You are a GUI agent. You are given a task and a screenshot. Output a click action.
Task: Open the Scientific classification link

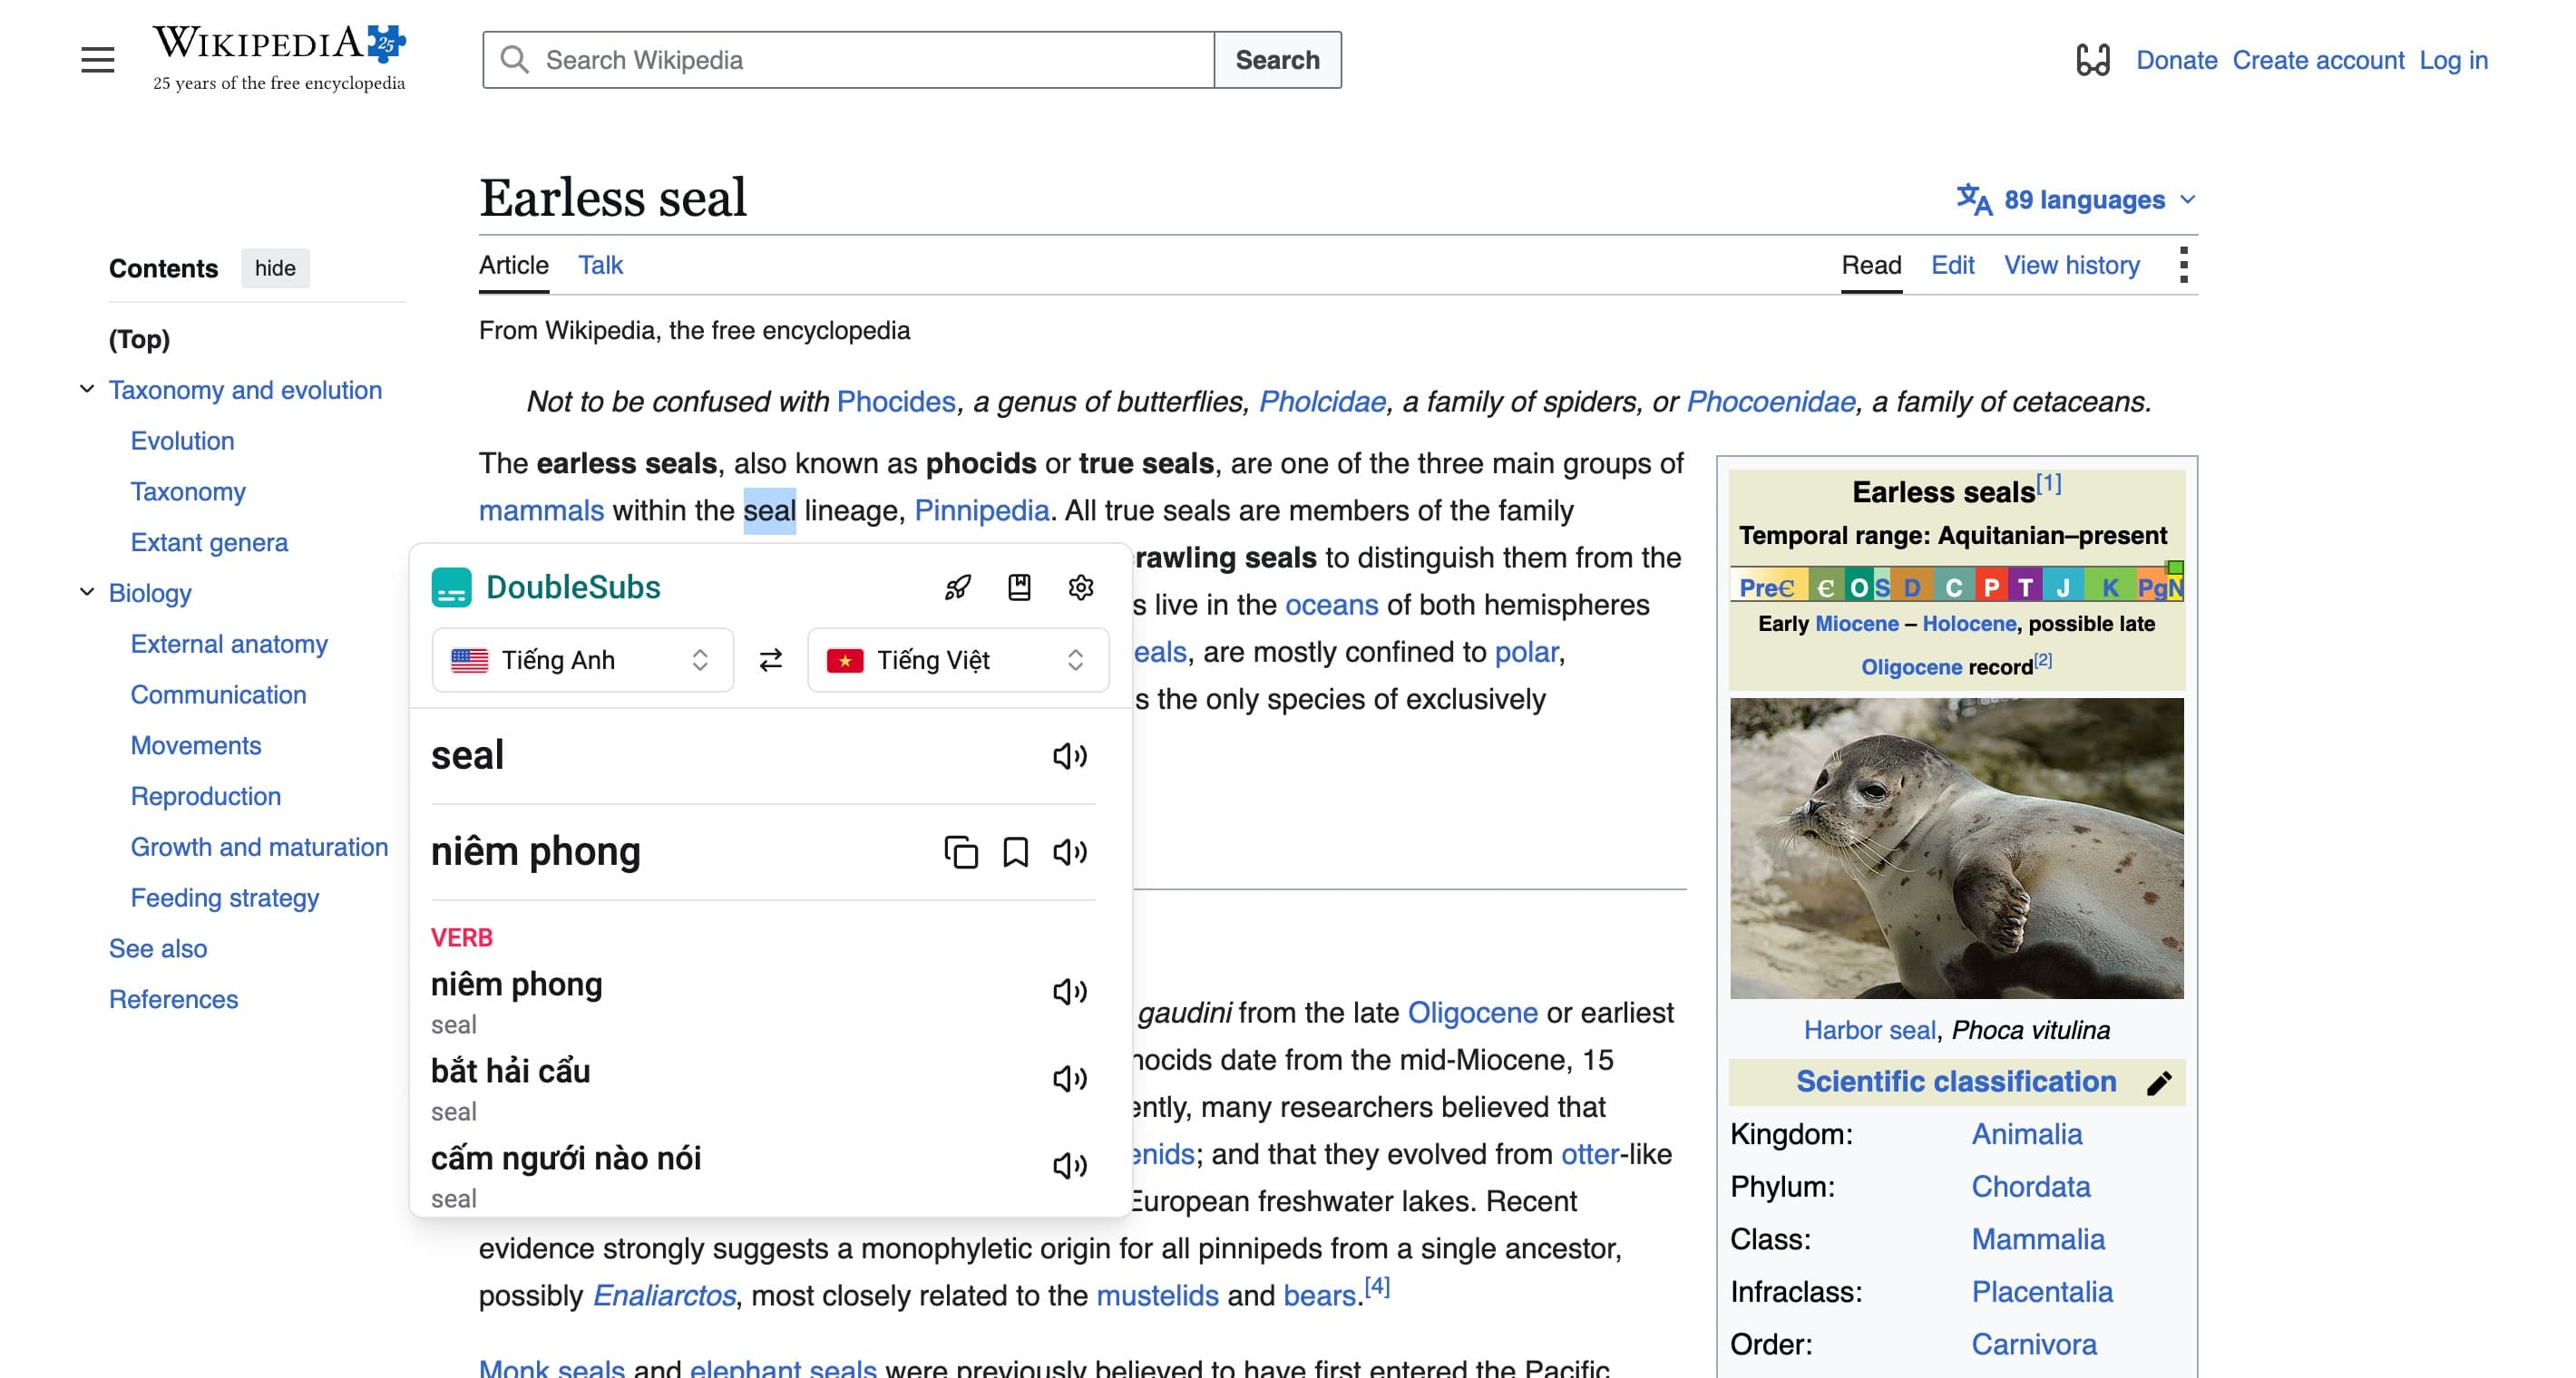[1955, 1082]
